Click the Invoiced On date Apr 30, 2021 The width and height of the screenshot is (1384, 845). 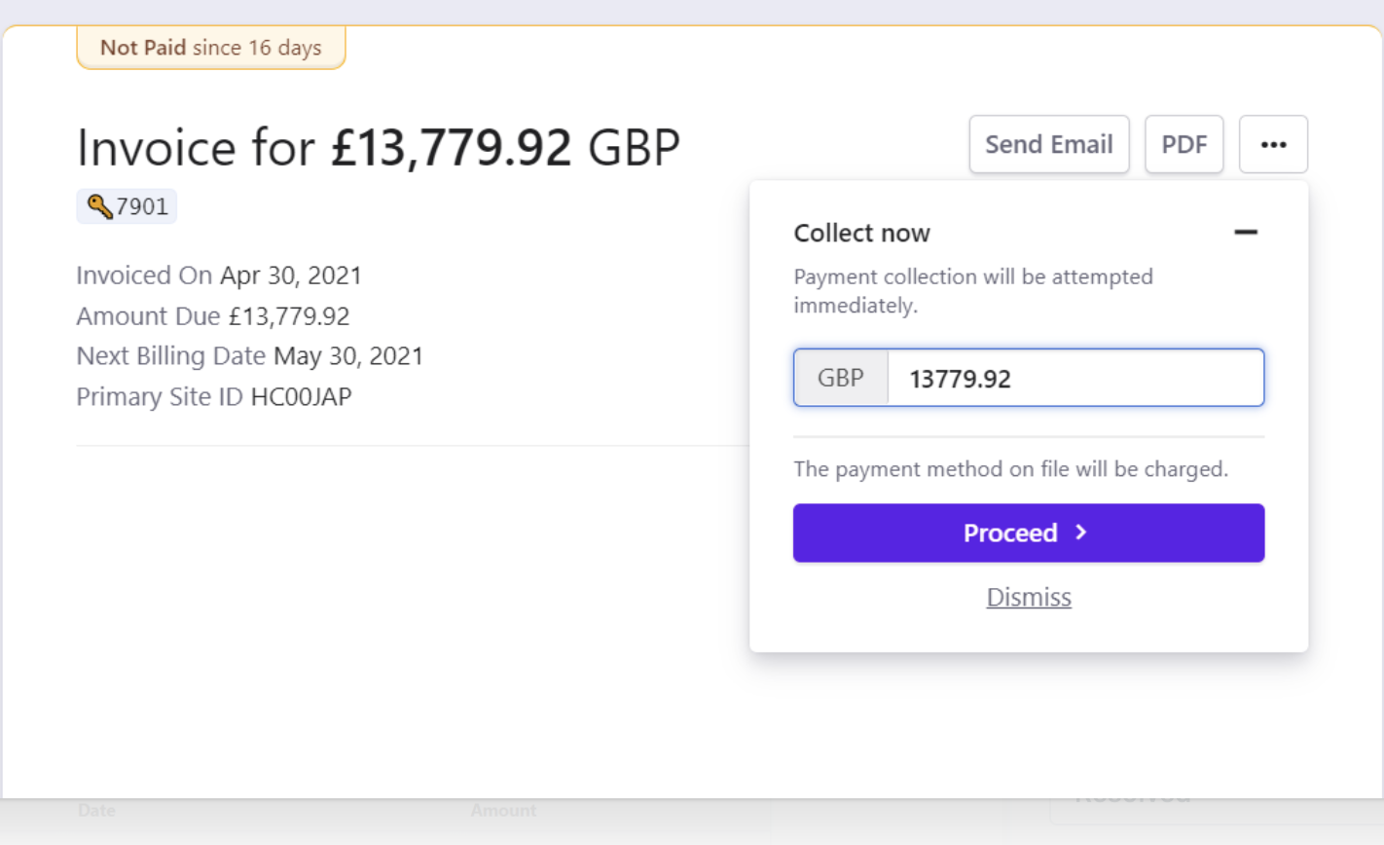coord(290,276)
